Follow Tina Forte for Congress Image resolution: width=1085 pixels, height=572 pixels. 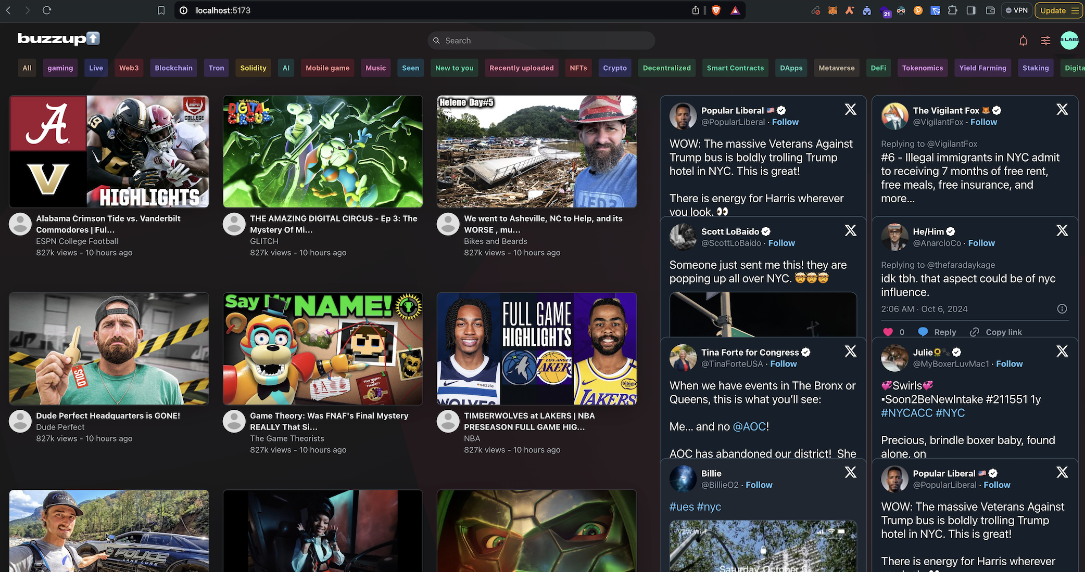coord(783,364)
